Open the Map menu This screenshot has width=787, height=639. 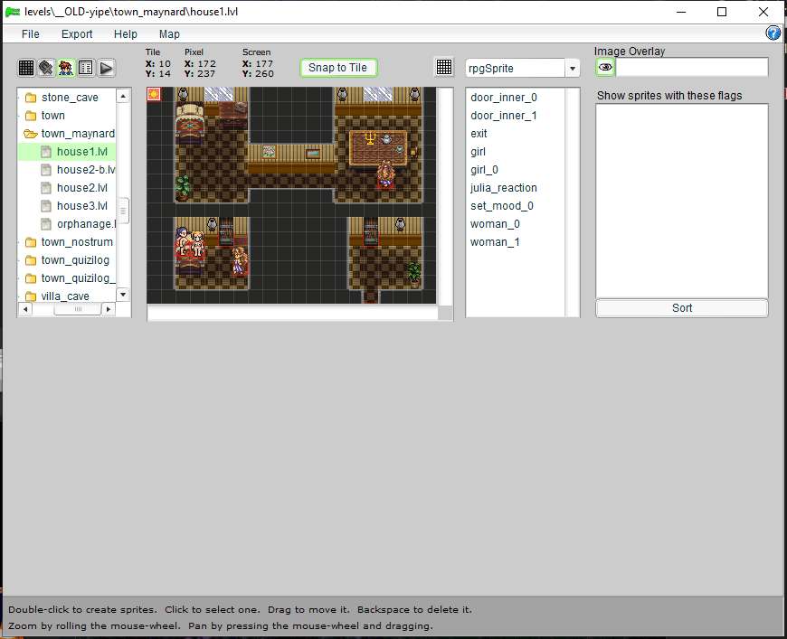[169, 34]
